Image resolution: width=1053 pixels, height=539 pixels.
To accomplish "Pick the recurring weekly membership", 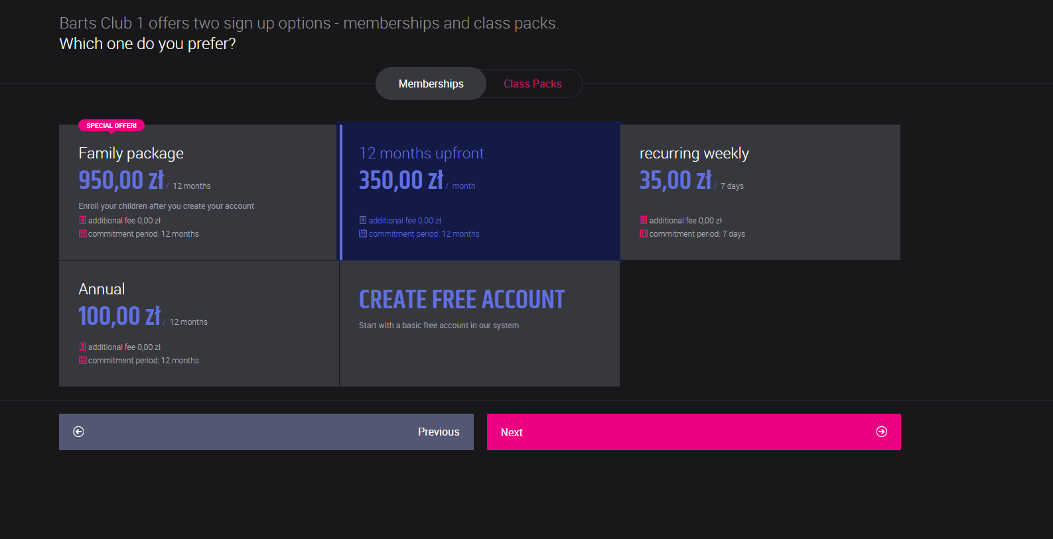I will coord(760,192).
